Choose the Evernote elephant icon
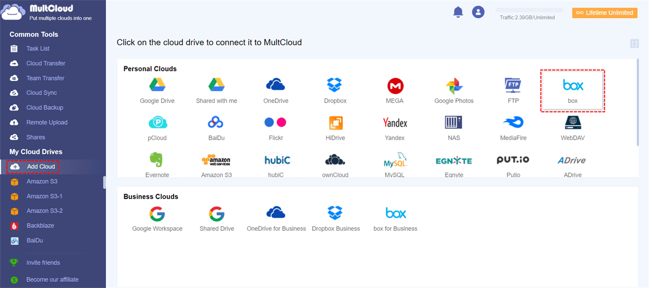 (157, 160)
